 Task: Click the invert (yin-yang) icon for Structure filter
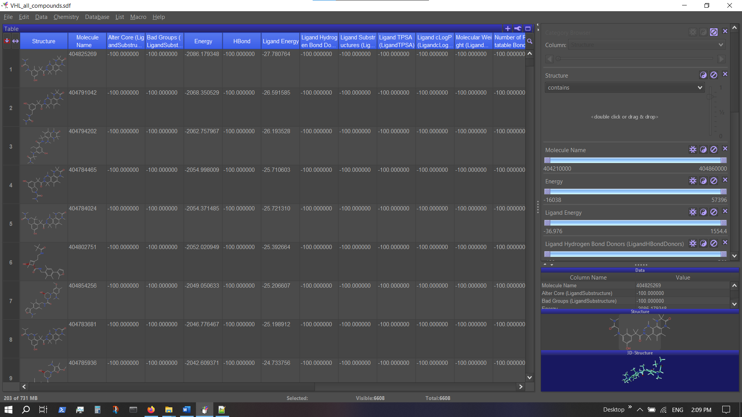(x=703, y=75)
